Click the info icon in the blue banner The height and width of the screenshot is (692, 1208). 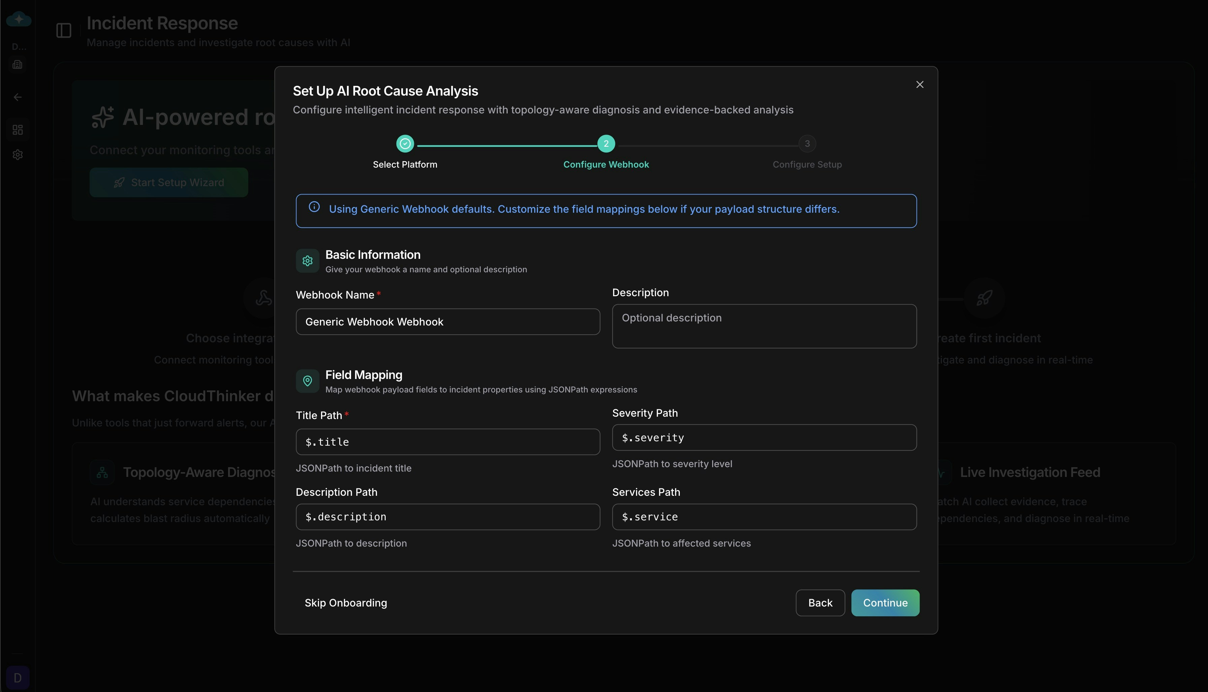click(x=314, y=207)
